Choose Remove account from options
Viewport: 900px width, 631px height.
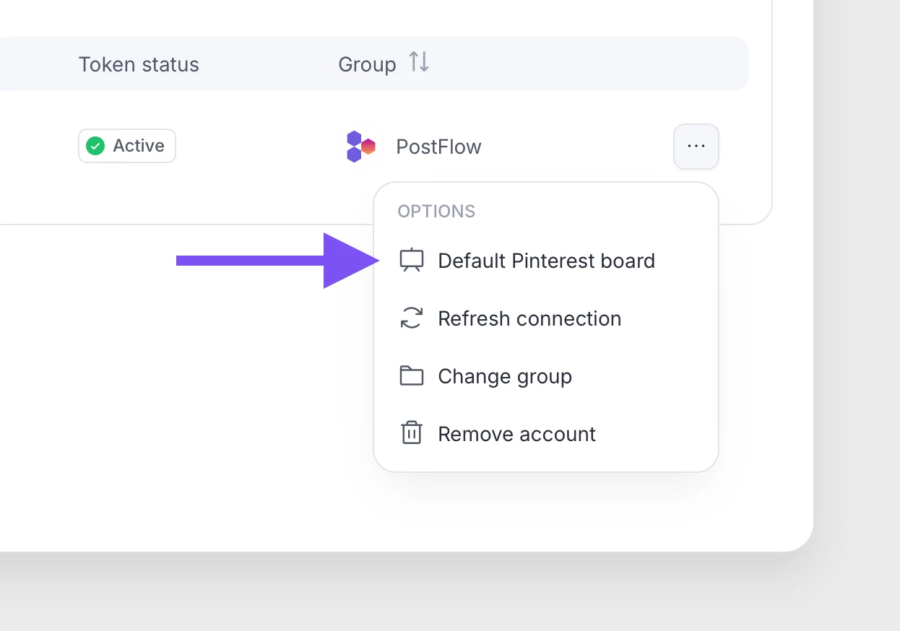pos(516,434)
